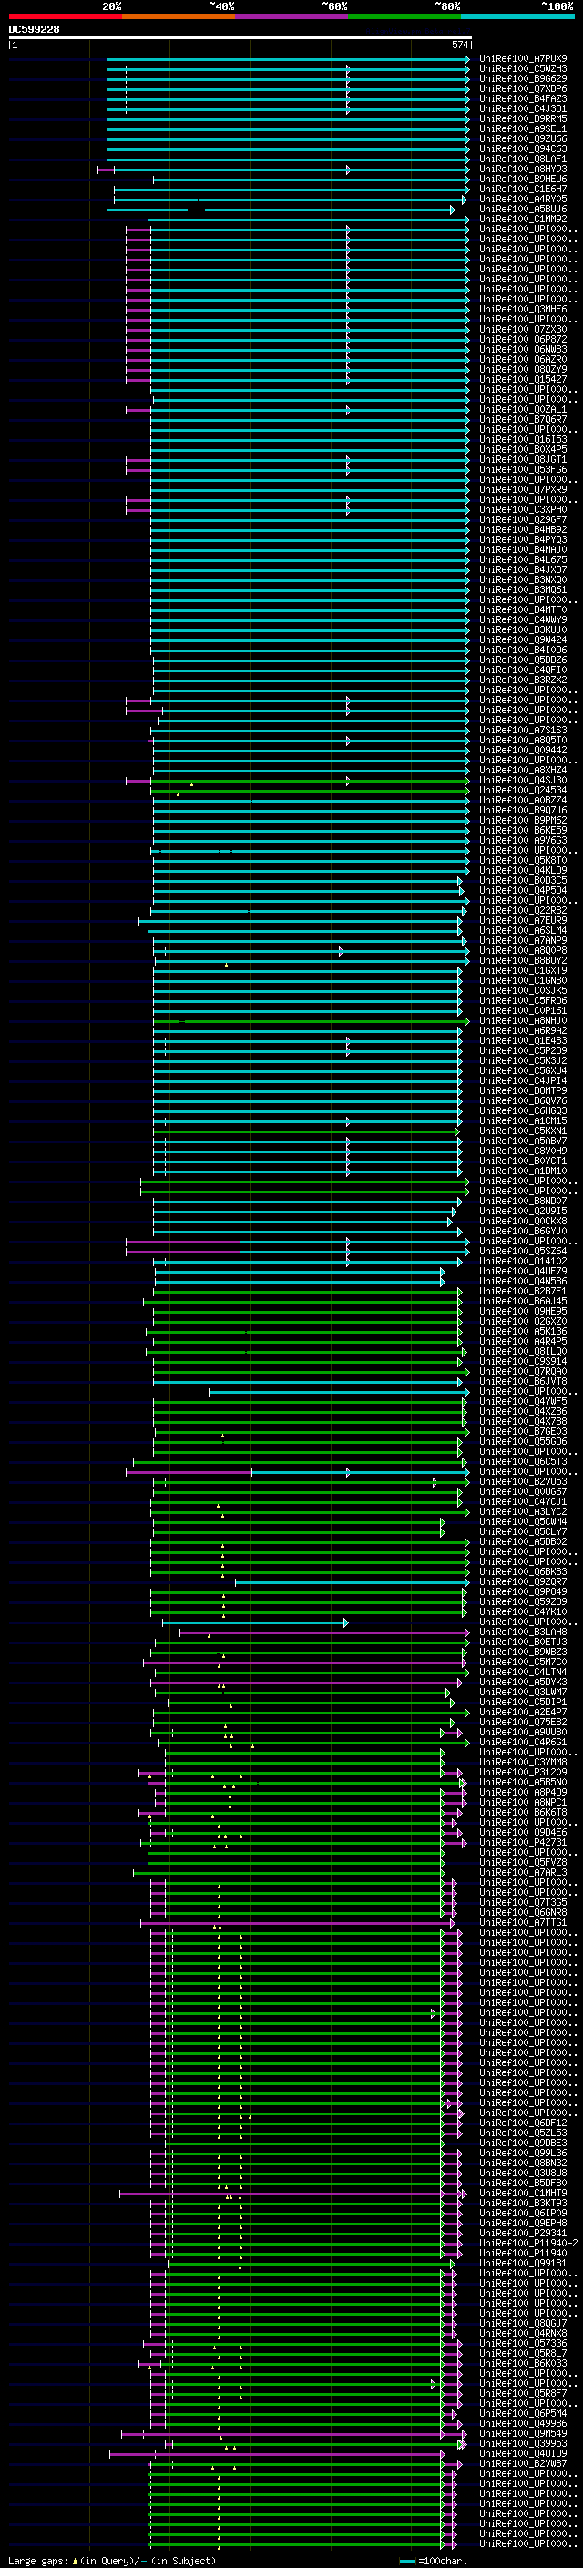Select the UniRef100_A7S1S3 label
The image size is (583, 2568).
coord(523,730)
